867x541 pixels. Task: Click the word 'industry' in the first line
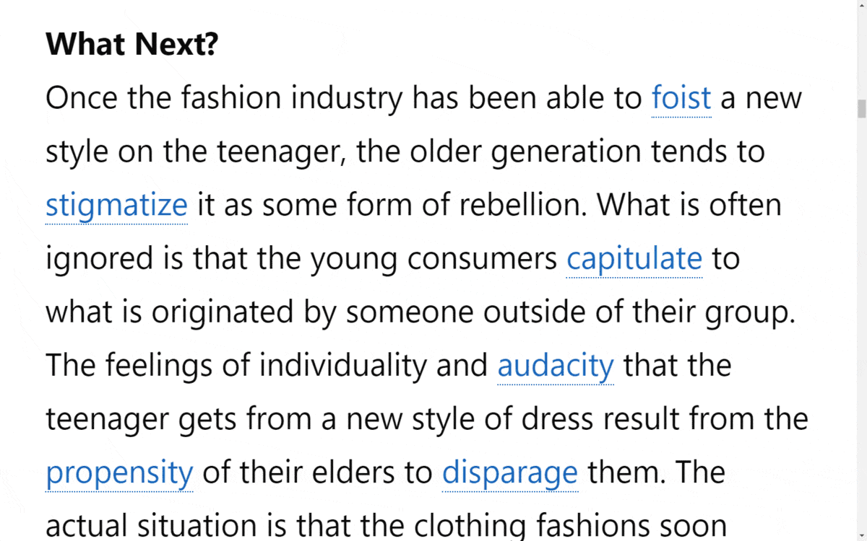pyautogui.click(x=347, y=97)
